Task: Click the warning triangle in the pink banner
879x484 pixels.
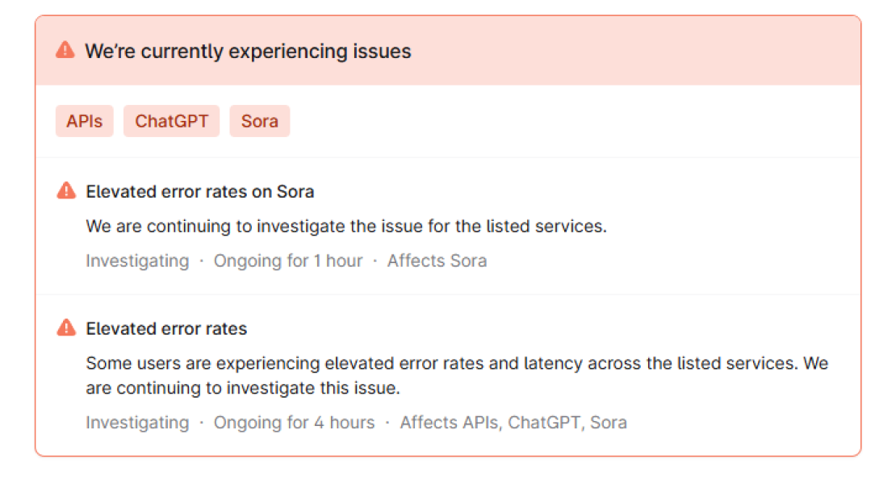Action: click(65, 51)
